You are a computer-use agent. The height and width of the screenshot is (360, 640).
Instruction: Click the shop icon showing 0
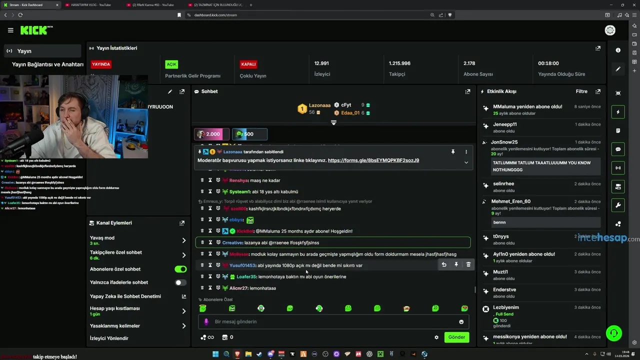point(227,337)
